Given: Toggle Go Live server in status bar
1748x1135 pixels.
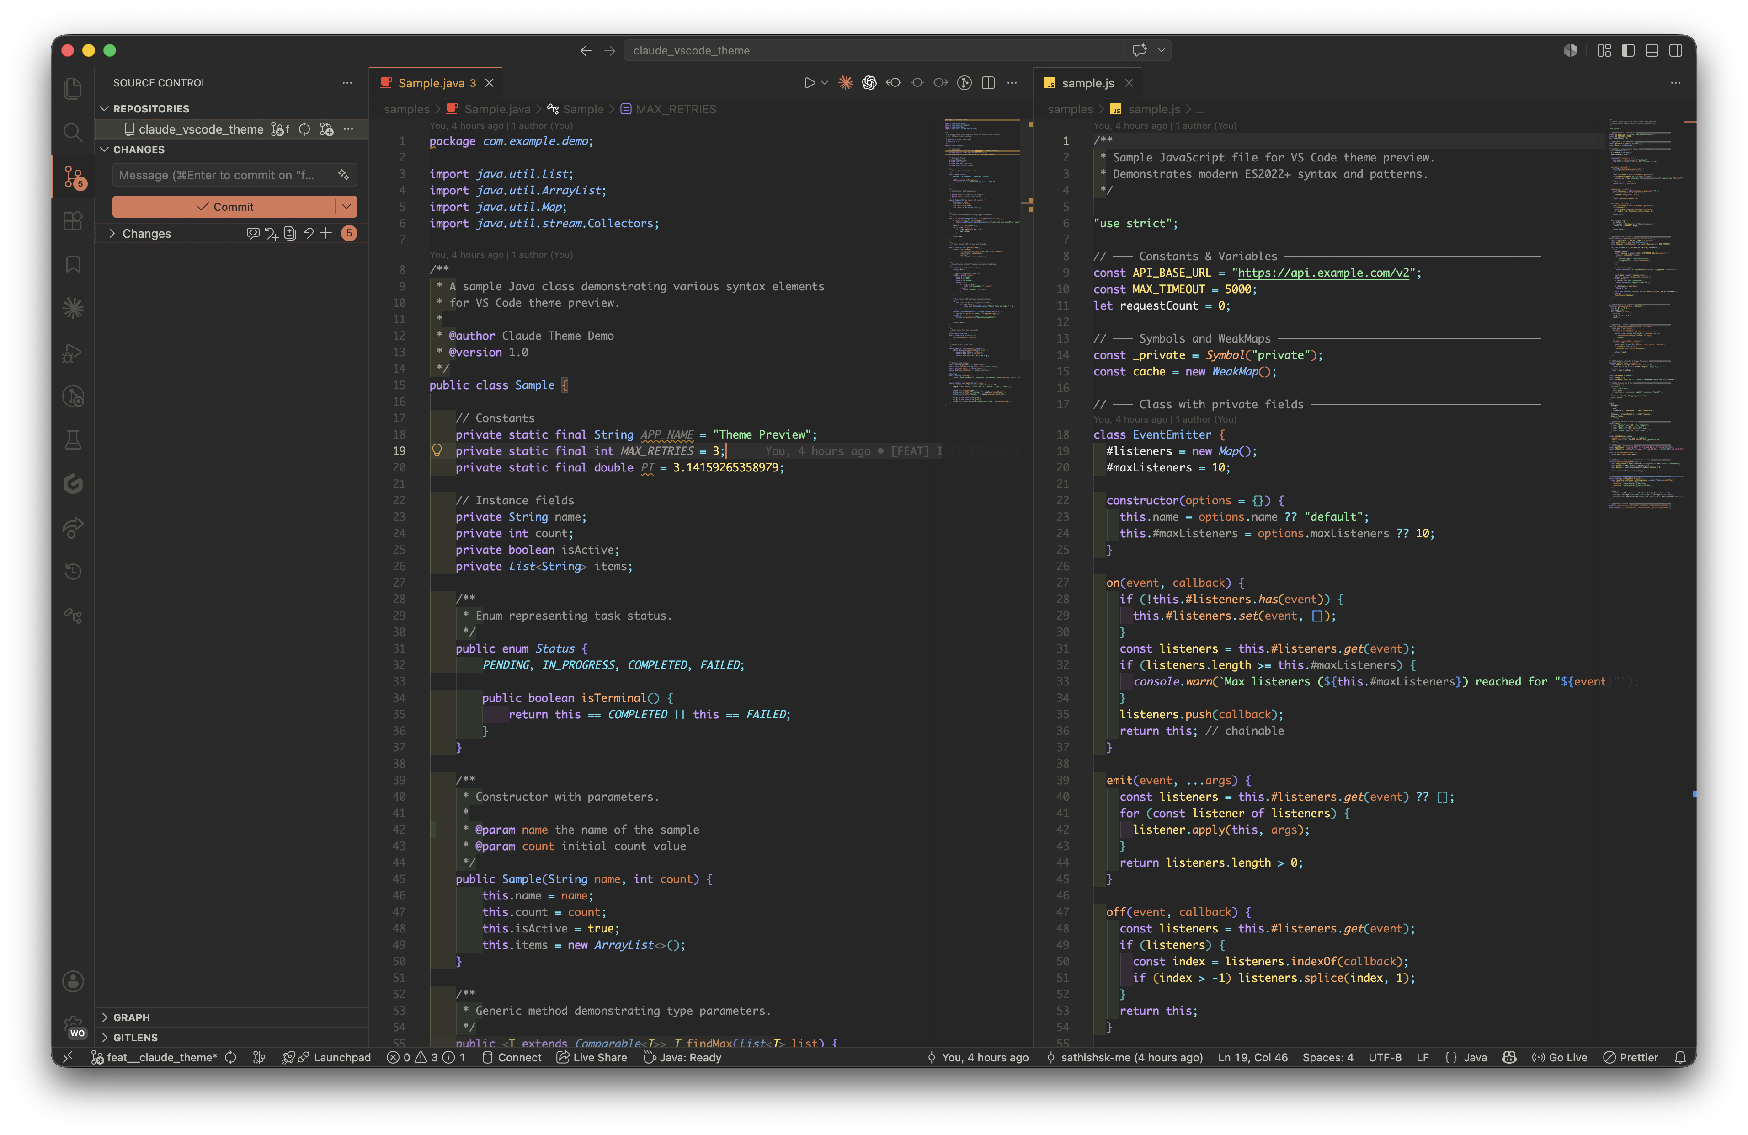Looking at the screenshot, I should (1559, 1057).
